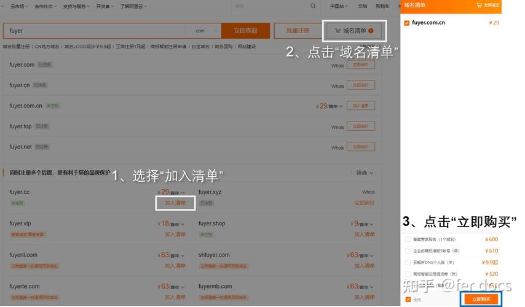Image resolution: width=525 pixels, height=307 pixels.
Task: Click the orange button in fuyer.top row
Action: [361, 126]
